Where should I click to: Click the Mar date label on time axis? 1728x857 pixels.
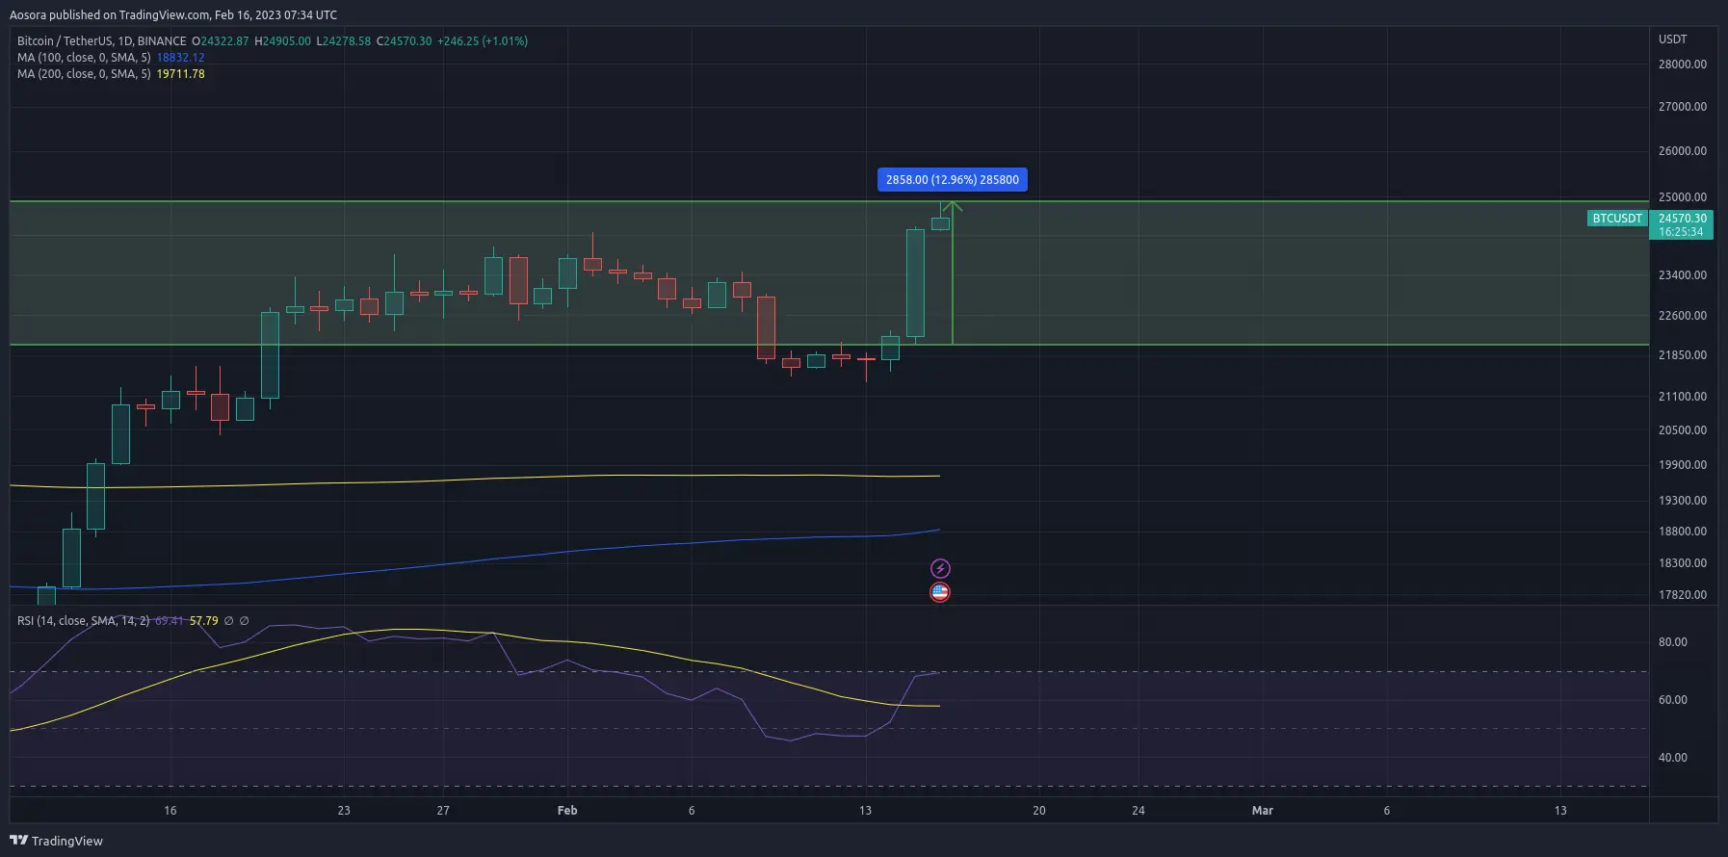[x=1262, y=811]
